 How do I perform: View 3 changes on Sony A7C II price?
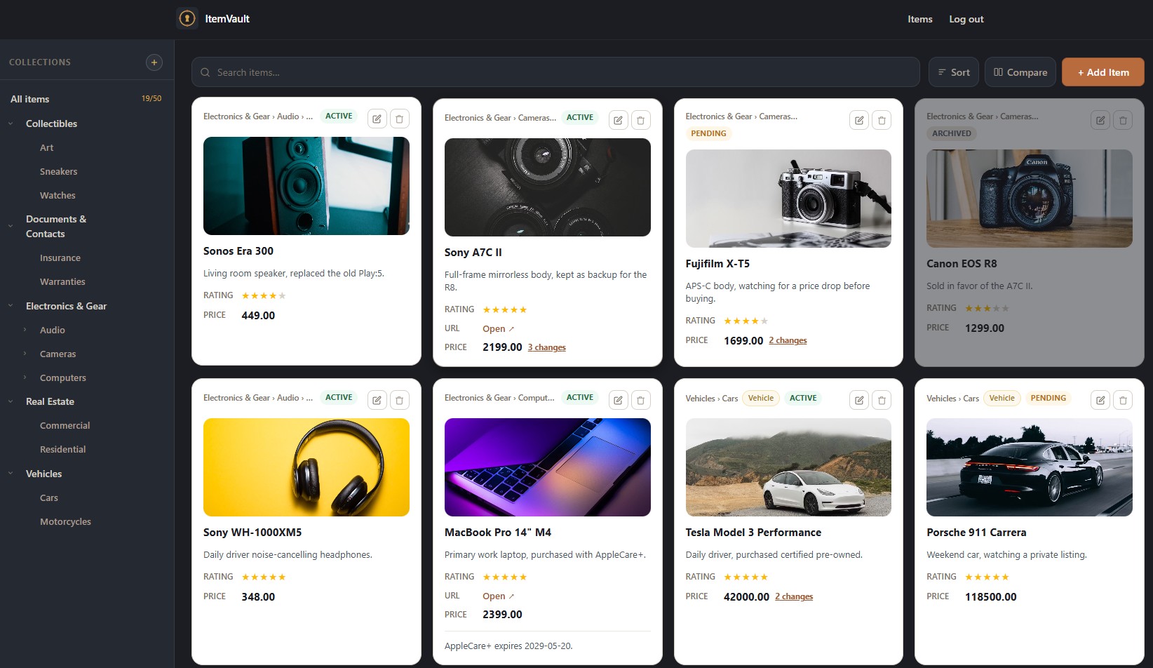point(546,347)
